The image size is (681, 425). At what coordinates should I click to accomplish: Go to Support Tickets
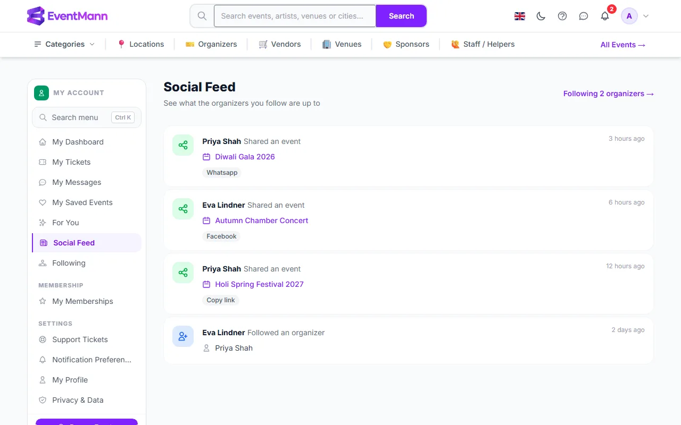tap(87, 339)
